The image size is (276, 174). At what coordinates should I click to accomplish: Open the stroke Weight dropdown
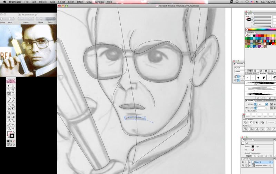[266, 104]
